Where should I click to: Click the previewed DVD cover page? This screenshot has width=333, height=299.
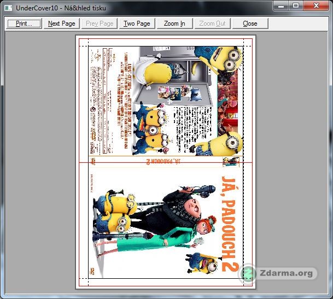click(x=166, y=162)
